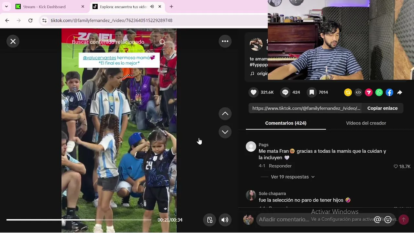Image resolution: width=414 pixels, height=233 pixels.
Task: Save video with bookmark icon
Action: coord(311,92)
